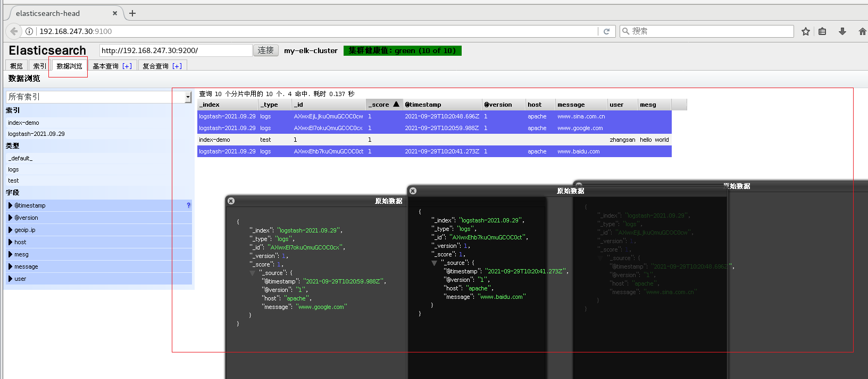Open the bookmarks library icon
This screenshot has height=379, width=868.
pos(822,31)
